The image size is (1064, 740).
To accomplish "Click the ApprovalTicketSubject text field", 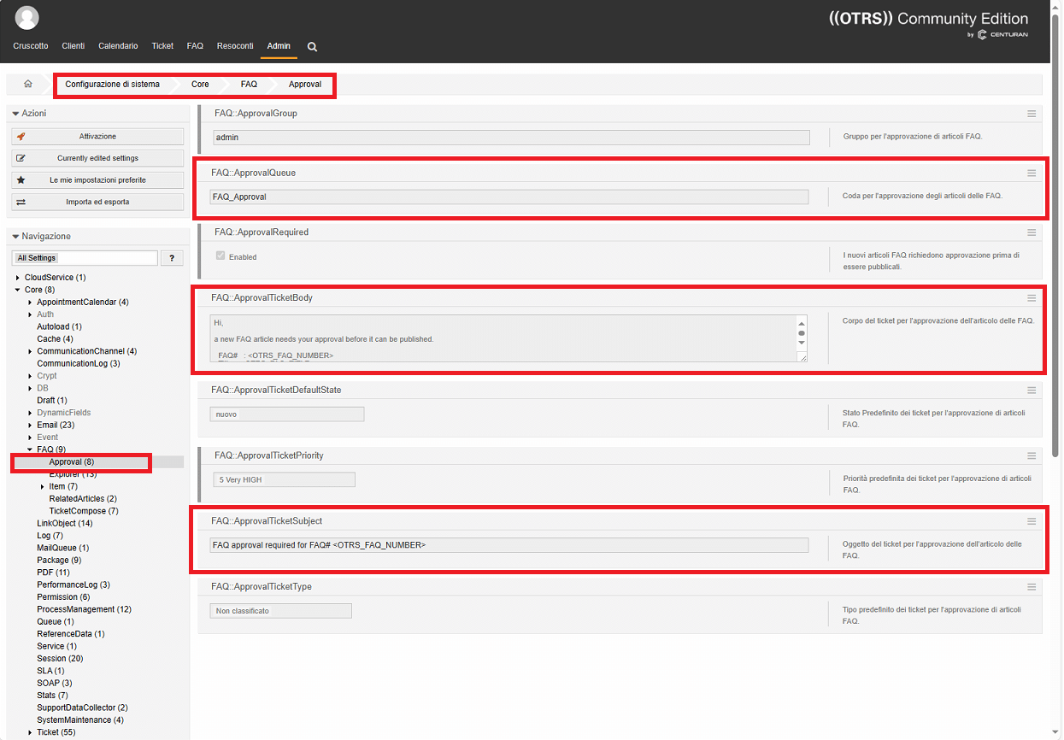I will 509,544.
